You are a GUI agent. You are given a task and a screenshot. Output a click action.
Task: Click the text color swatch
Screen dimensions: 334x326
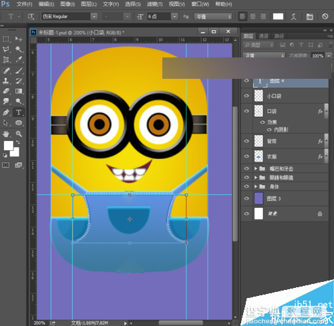(x=278, y=17)
